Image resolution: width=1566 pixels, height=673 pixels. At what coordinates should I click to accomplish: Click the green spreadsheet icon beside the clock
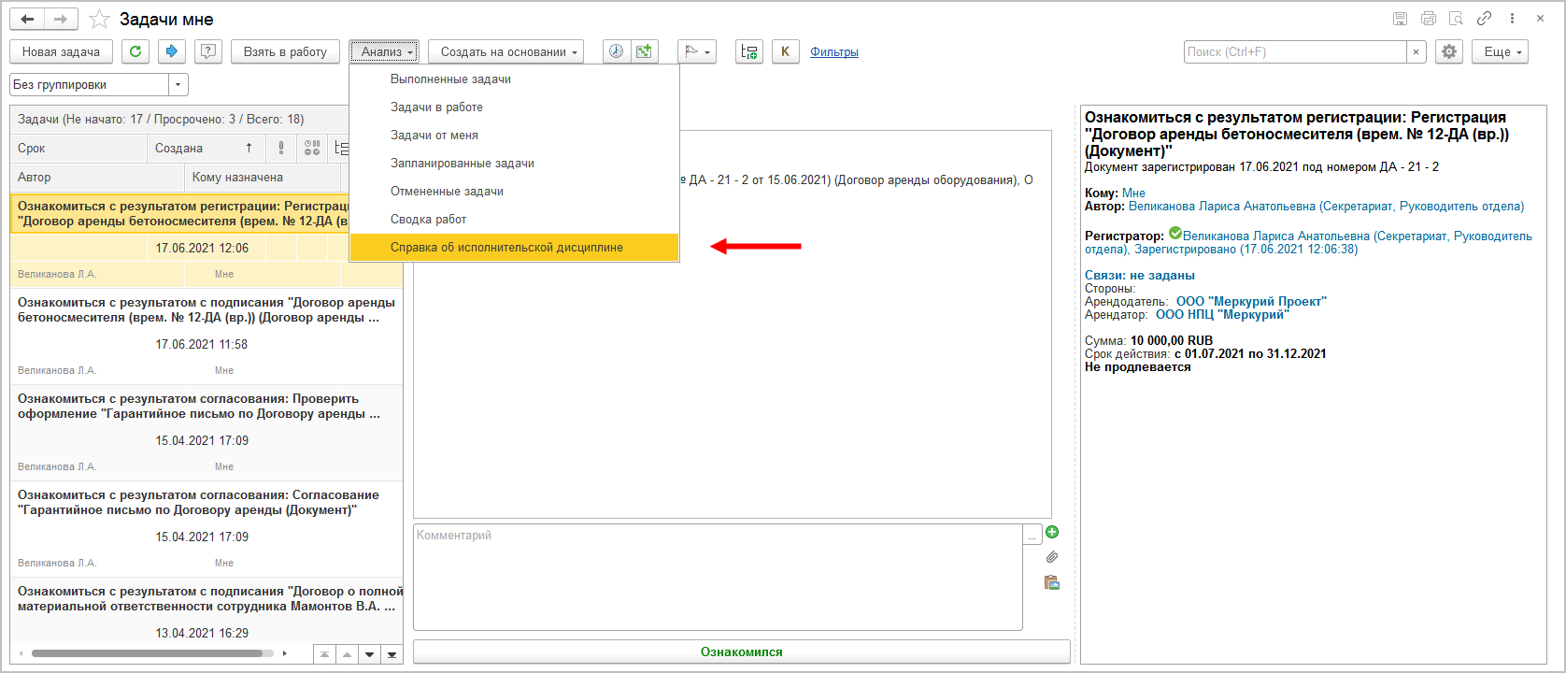[x=644, y=51]
